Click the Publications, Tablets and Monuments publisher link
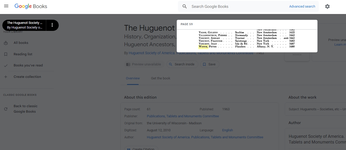346x150 pixels. 183,116
